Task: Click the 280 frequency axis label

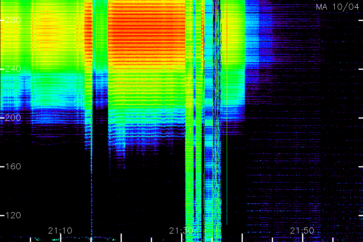Action: (x=13, y=20)
